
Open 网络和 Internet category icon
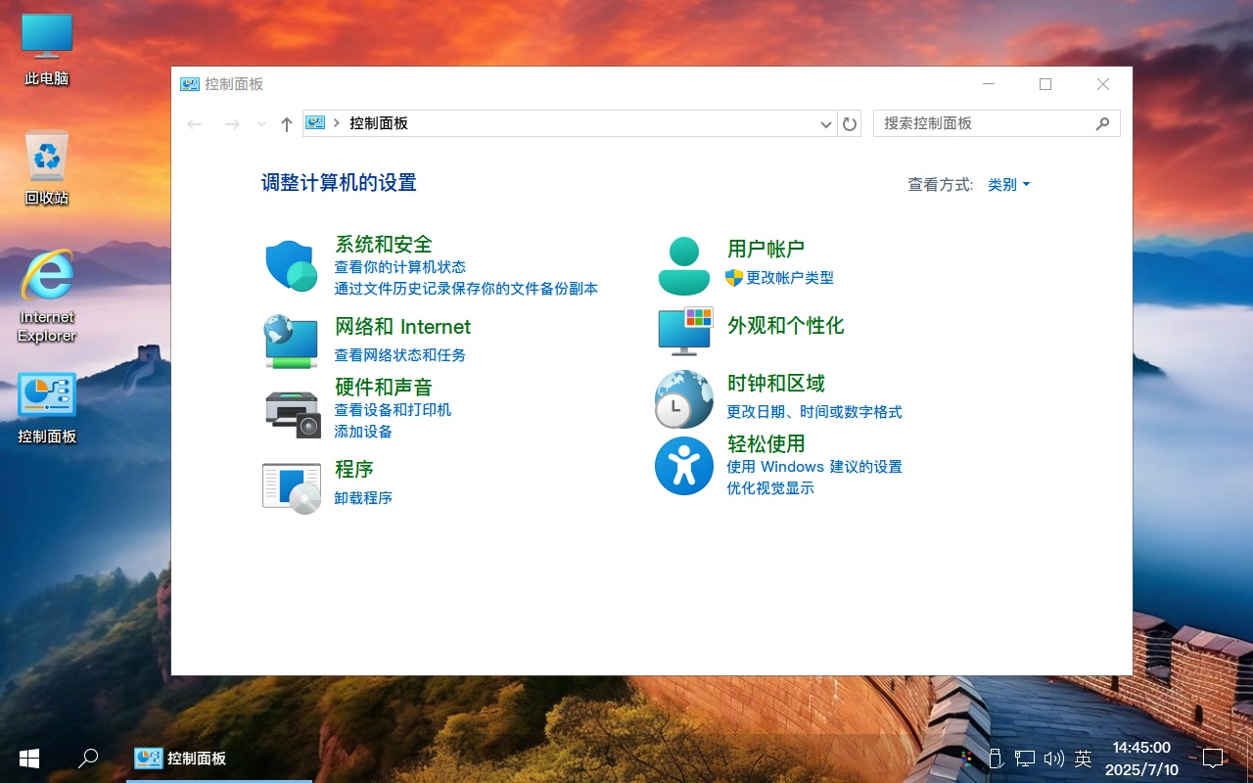pyautogui.click(x=291, y=342)
